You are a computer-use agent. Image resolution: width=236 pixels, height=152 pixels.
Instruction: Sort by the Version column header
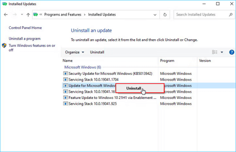(x=205, y=60)
